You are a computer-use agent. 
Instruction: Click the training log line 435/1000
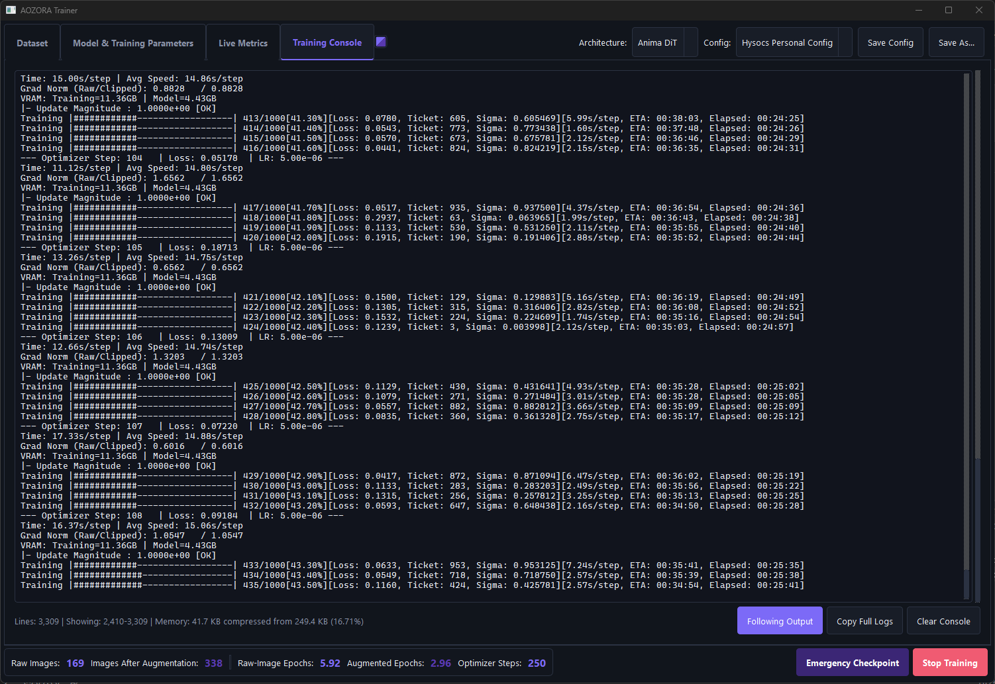[412, 585]
